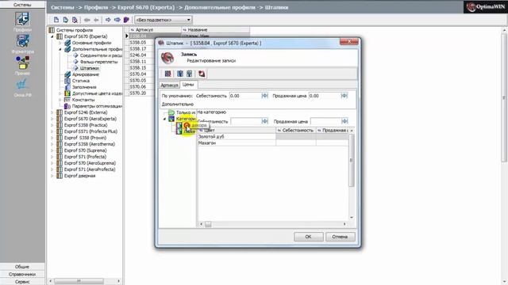Screen dimensions: 508x285
Task: Cancel the dialog with Отмена button
Action: [340, 237]
